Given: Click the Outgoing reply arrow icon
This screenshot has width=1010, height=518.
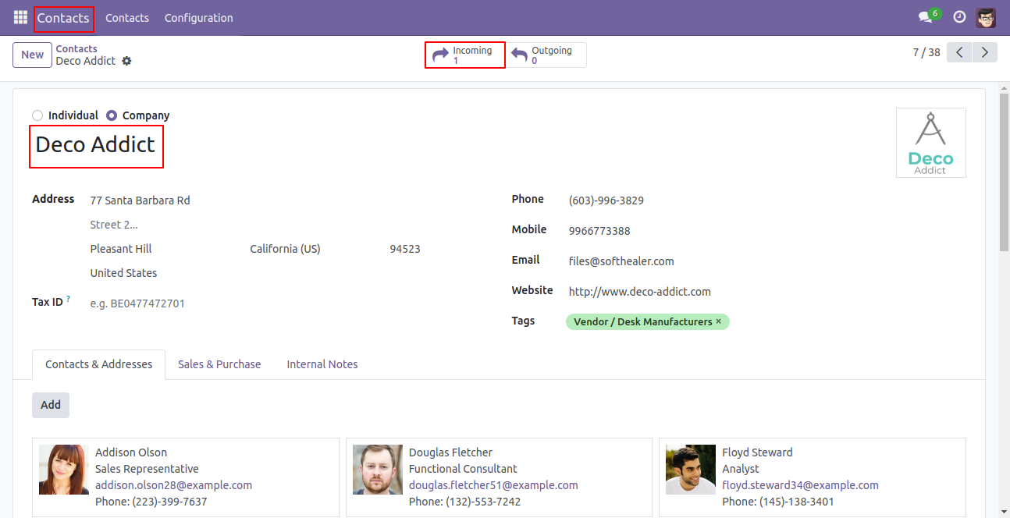Looking at the screenshot, I should pos(519,55).
